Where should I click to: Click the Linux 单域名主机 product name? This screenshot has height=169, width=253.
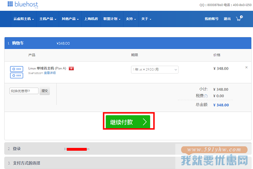click(47, 68)
